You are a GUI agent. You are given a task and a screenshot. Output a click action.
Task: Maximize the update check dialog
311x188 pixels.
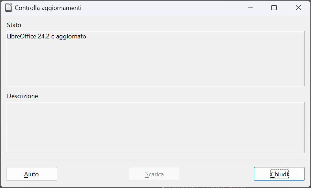coord(274,8)
